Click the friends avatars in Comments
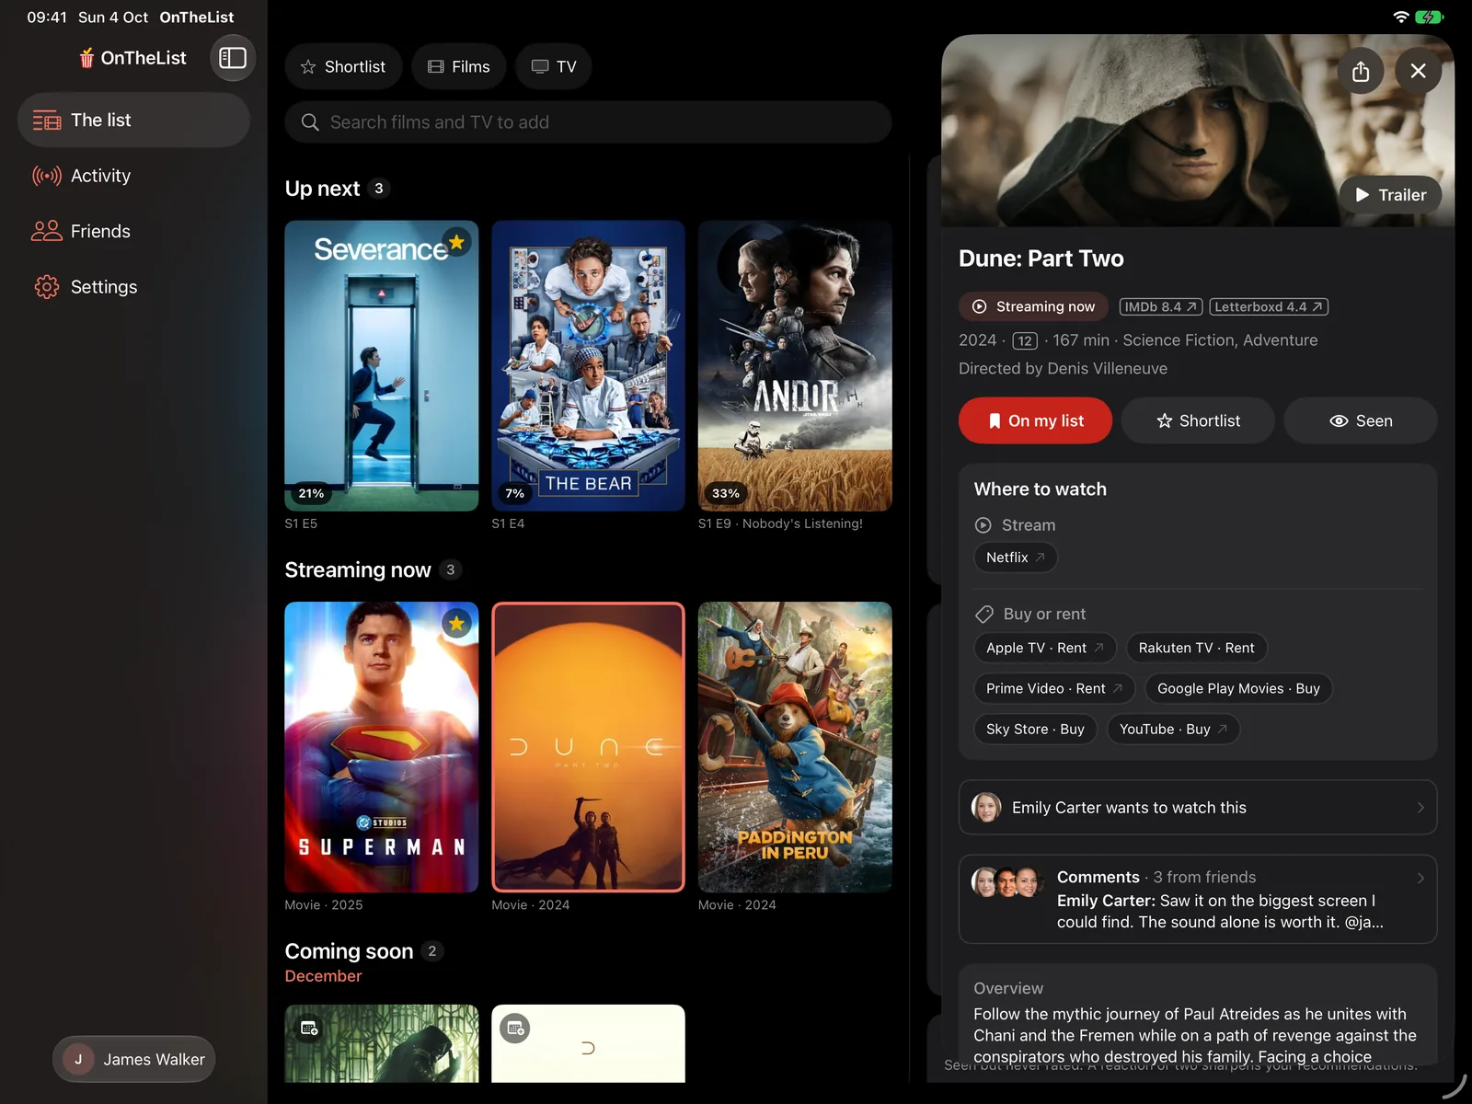Viewport: 1472px width, 1104px height. [1007, 883]
